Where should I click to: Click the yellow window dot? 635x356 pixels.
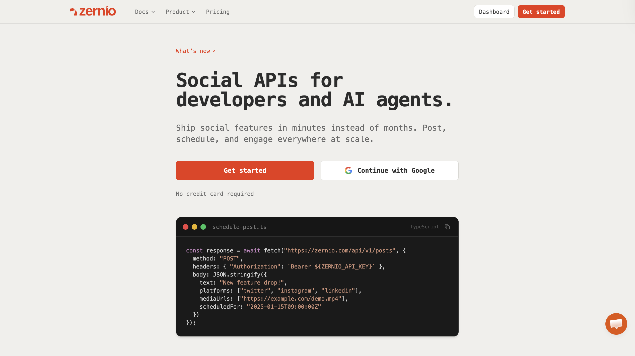coord(194,227)
